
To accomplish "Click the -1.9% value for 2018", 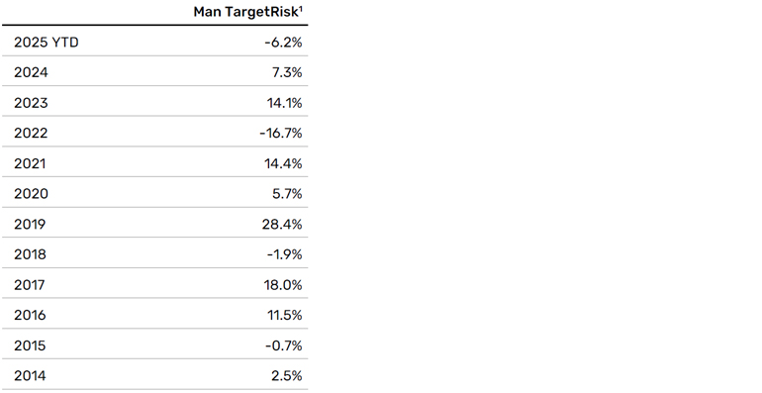I will pos(284,254).
